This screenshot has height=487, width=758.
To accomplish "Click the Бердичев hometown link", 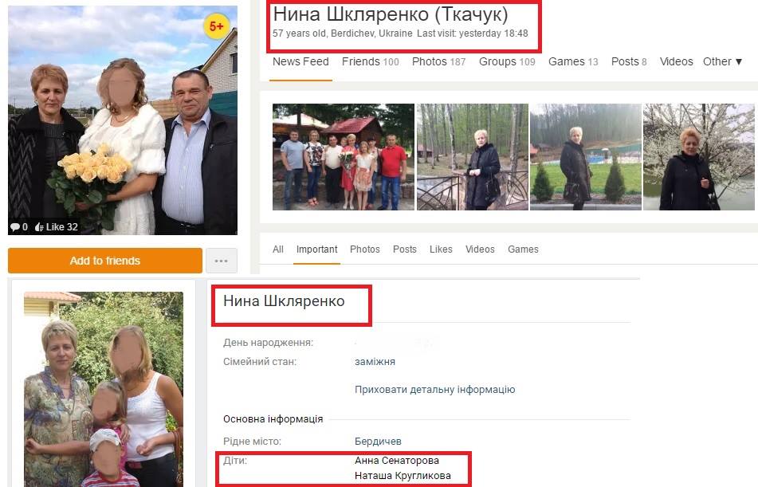I will [x=378, y=441].
